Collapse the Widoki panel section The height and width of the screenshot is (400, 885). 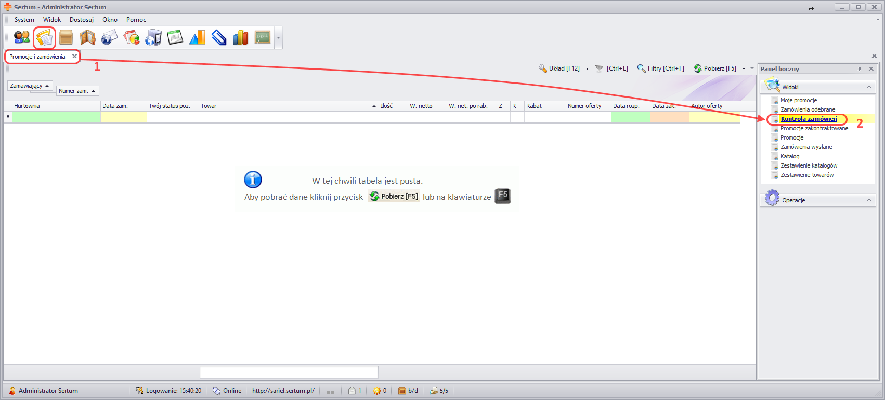pos(869,87)
